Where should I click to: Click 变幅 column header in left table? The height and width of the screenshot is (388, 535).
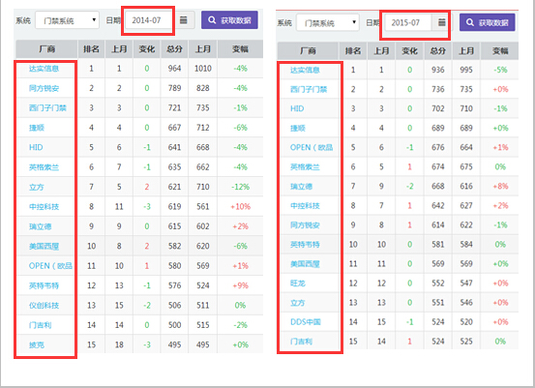click(x=240, y=49)
